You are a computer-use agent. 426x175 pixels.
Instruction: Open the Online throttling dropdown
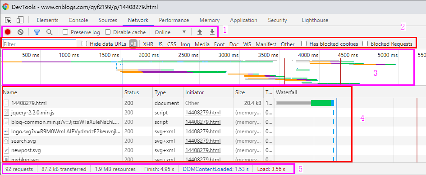170,32
